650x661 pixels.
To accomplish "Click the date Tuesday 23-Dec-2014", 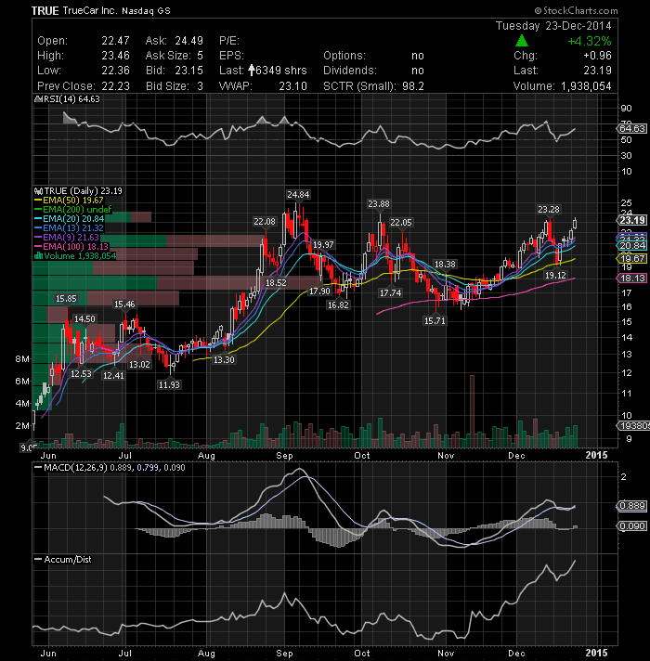I will [553, 26].
